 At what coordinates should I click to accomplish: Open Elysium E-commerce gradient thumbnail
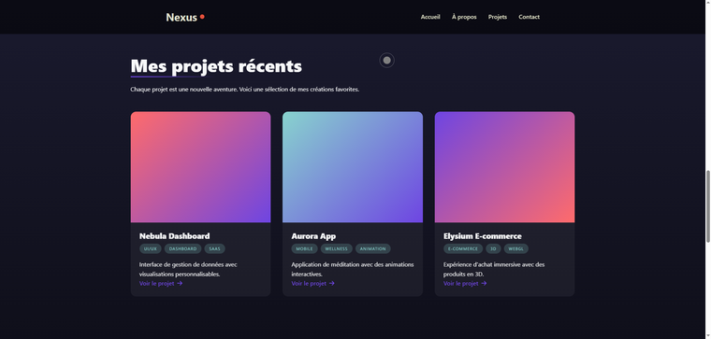[x=504, y=167]
